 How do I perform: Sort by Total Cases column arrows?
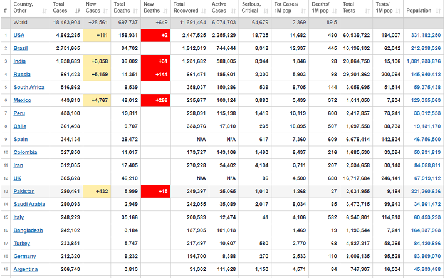(78, 11)
